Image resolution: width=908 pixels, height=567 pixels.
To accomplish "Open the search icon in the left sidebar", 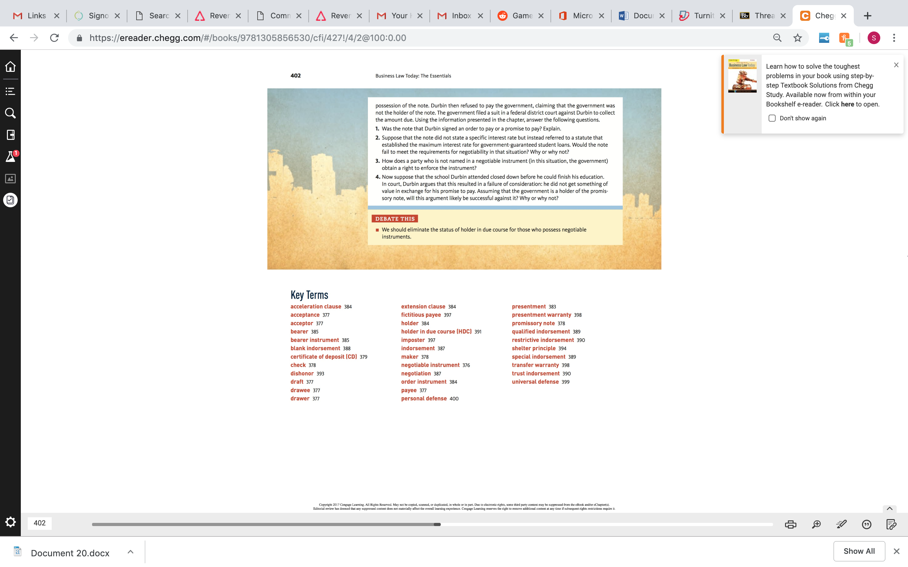I will [10, 113].
